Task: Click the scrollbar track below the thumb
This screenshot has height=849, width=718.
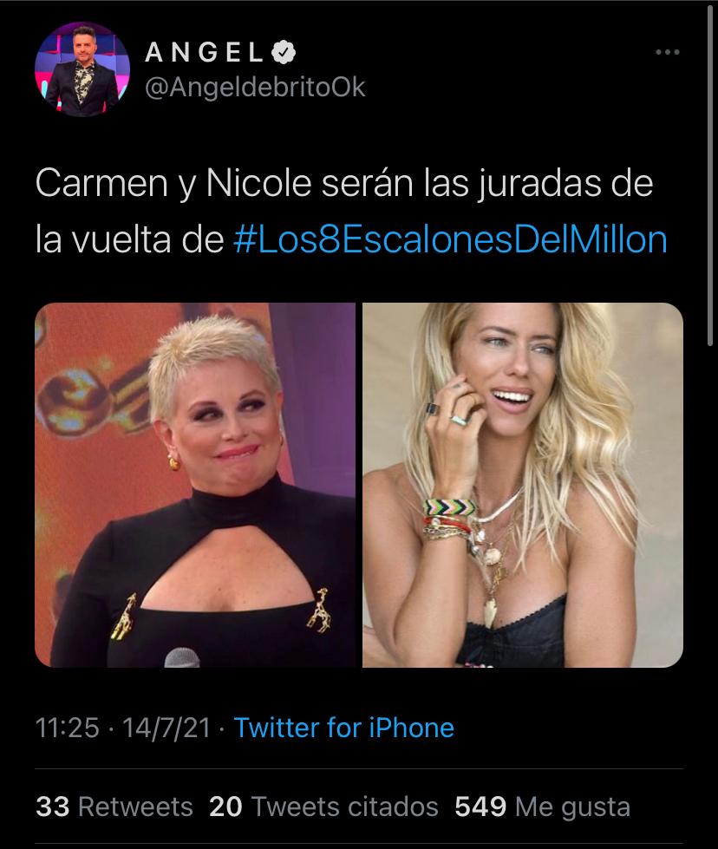Action: click(710, 596)
